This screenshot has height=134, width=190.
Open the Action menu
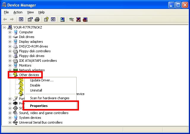pos(18,12)
